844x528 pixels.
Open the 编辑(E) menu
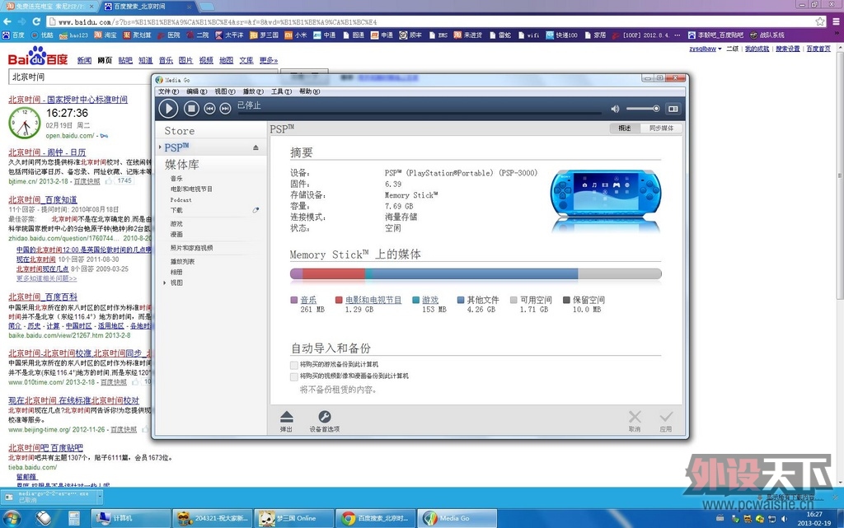point(196,91)
